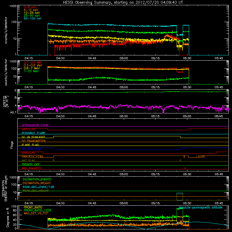This screenshot has width=232, height=232.
Task: Select the PARTICLE_FLAG label
Action: pos(32,157)
